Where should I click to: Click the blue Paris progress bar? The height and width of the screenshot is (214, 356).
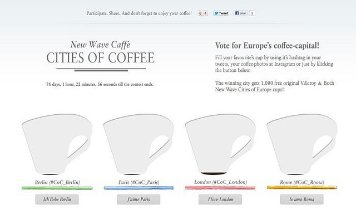pyautogui.click(x=139, y=188)
